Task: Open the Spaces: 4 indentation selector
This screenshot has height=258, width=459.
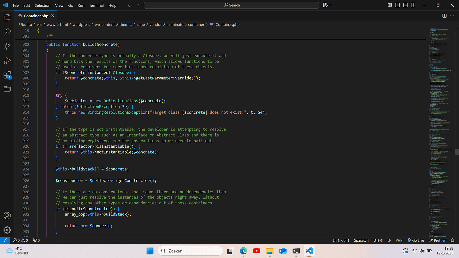Action: tap(361, 240)
